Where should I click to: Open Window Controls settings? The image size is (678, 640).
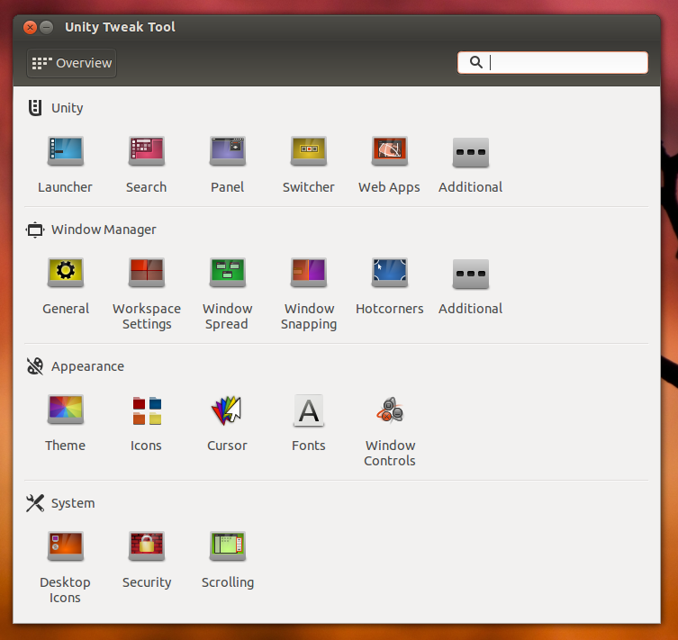[389, 411]
